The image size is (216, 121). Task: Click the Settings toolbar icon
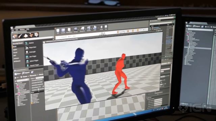[75, 30]
